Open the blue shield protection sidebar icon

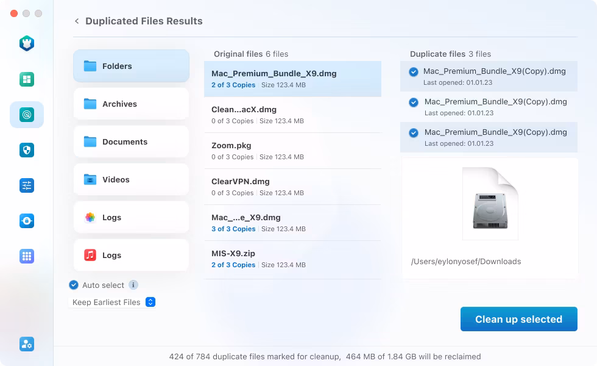point(27,150)
